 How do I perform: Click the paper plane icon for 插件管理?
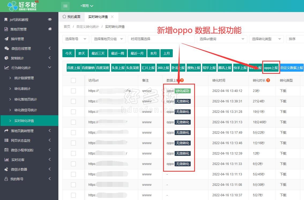(x=6, y=39)
